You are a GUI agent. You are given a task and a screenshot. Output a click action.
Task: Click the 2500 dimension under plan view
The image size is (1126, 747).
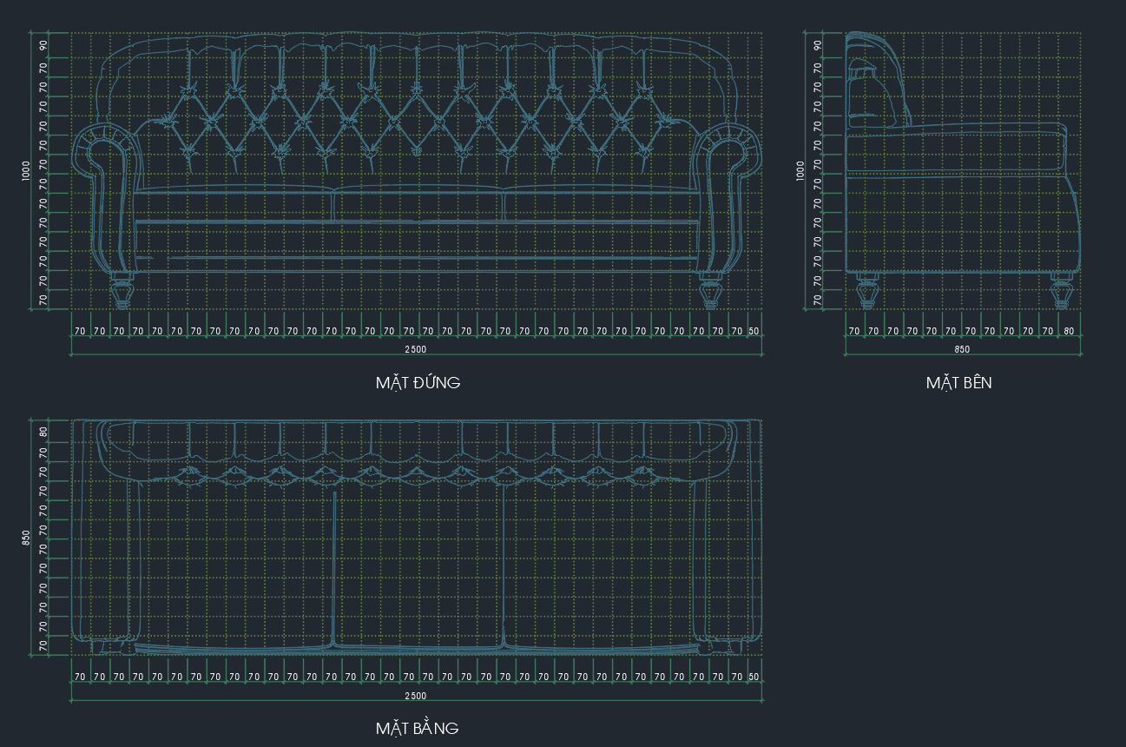(416, 696)
